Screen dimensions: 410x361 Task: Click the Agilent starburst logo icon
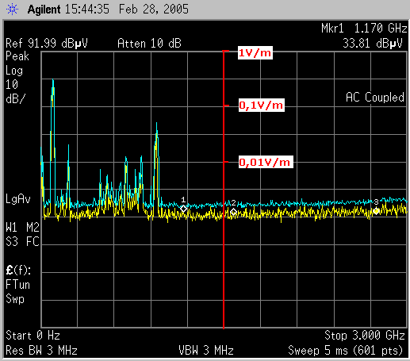(x=12, y=10)
